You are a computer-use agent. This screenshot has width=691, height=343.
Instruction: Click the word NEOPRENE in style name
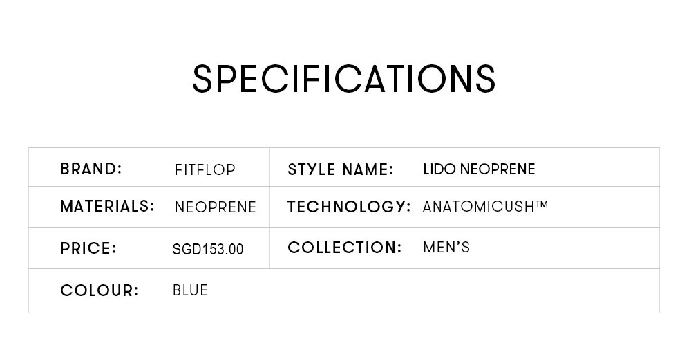point(498,169)
